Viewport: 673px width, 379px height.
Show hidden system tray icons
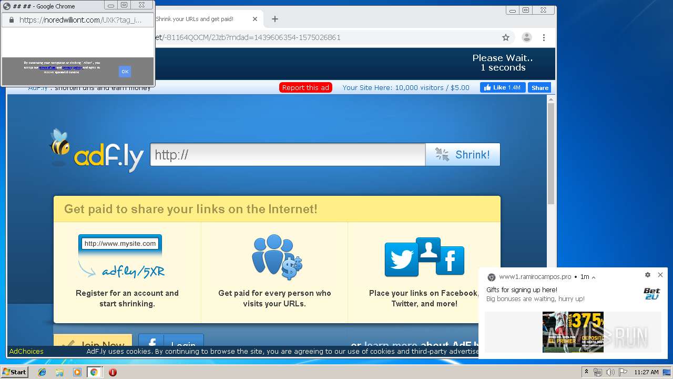tap(586, 372)
